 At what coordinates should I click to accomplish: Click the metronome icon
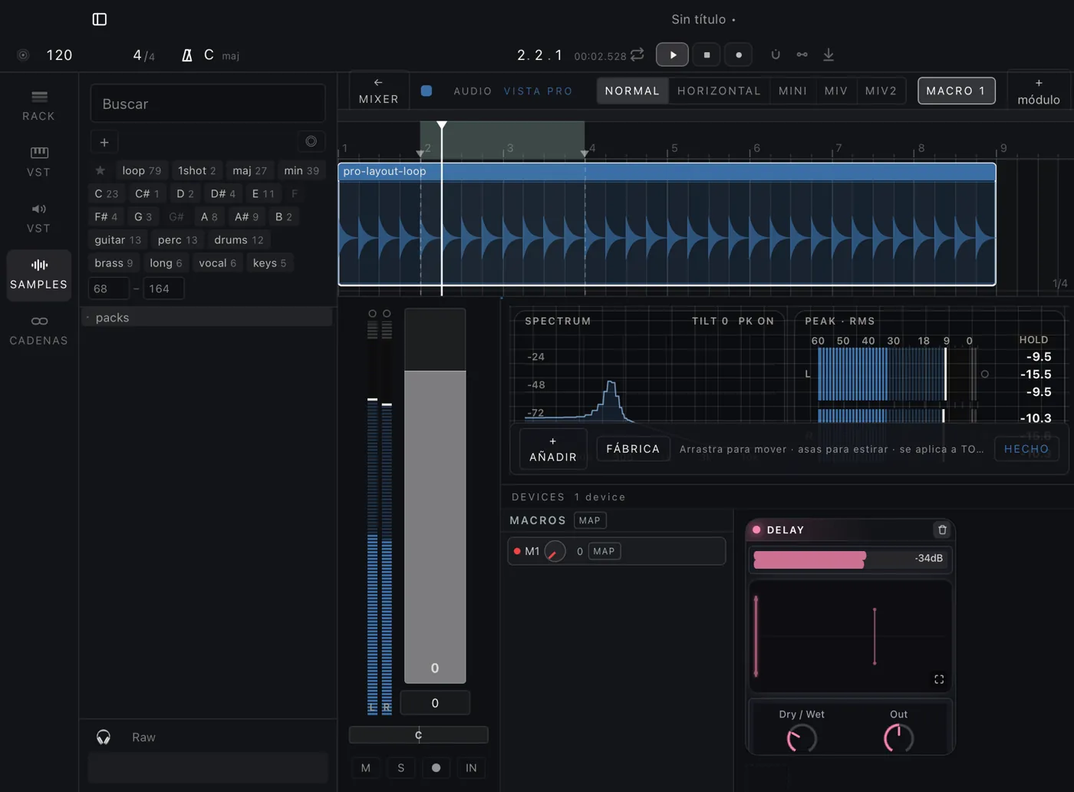pos(186,55)
